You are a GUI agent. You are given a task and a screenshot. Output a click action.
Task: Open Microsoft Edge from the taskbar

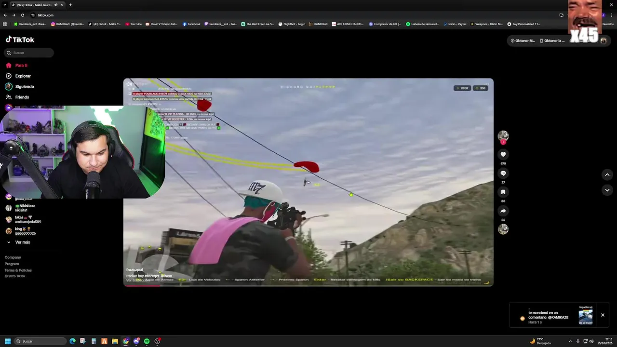point(72,341)
